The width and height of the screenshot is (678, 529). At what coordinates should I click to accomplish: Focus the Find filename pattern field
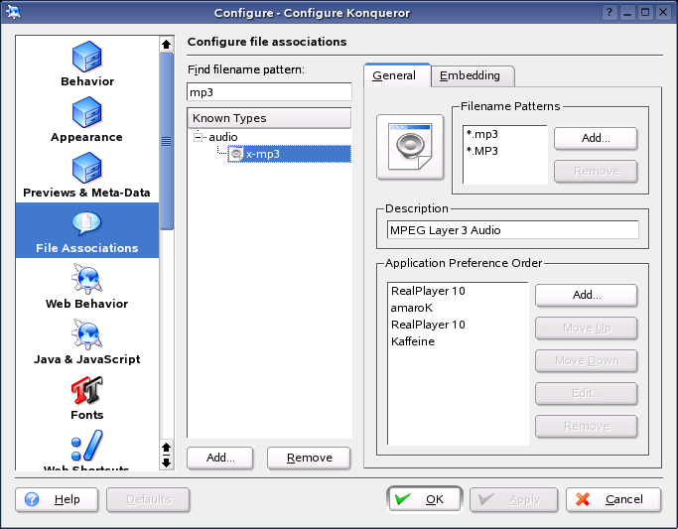coord(269,92)
